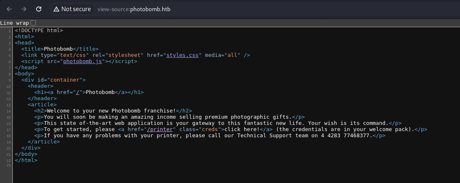460x183 pixels.
Task: Open the Not secure site info badge
Action: (x=72, y=9)
